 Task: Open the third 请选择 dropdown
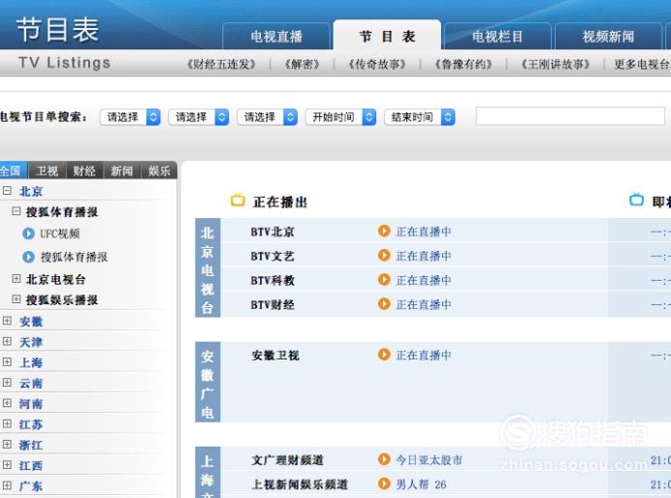267,117
